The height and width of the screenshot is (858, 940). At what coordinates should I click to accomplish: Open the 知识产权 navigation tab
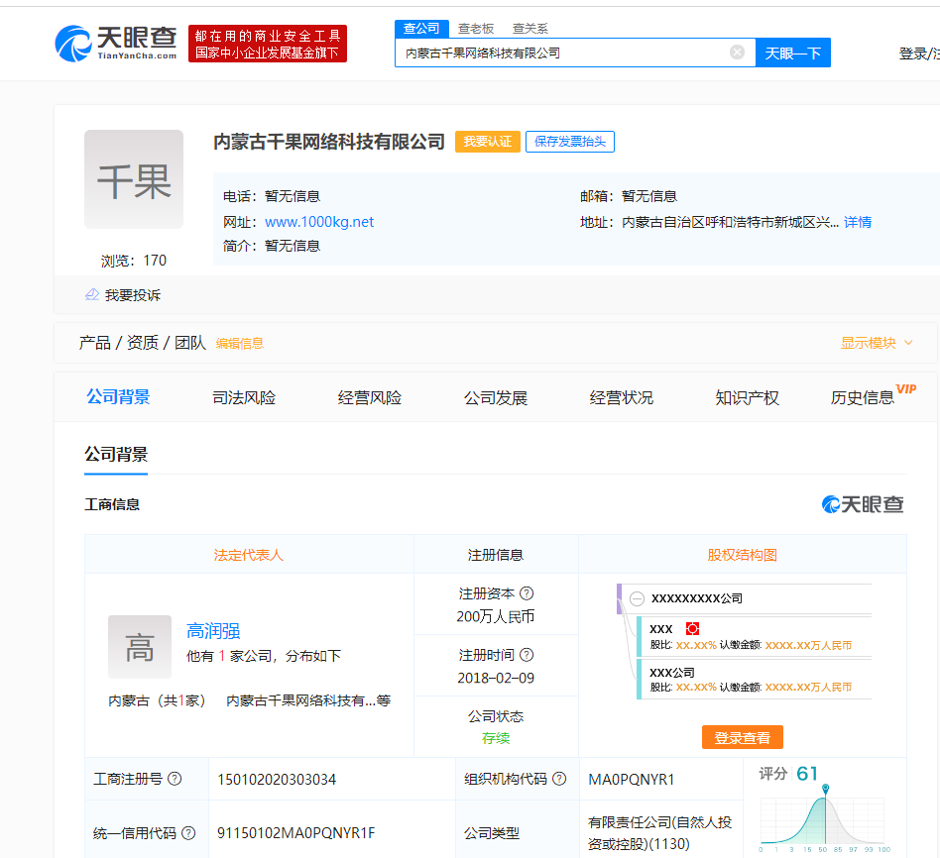(747, 397)
